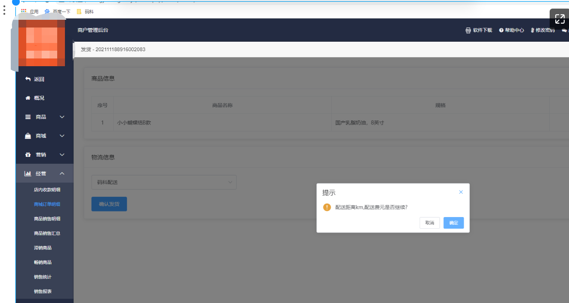Screen dimensions: 569x303
Task: Click the 软件下载 link
Action: point(483,31)
